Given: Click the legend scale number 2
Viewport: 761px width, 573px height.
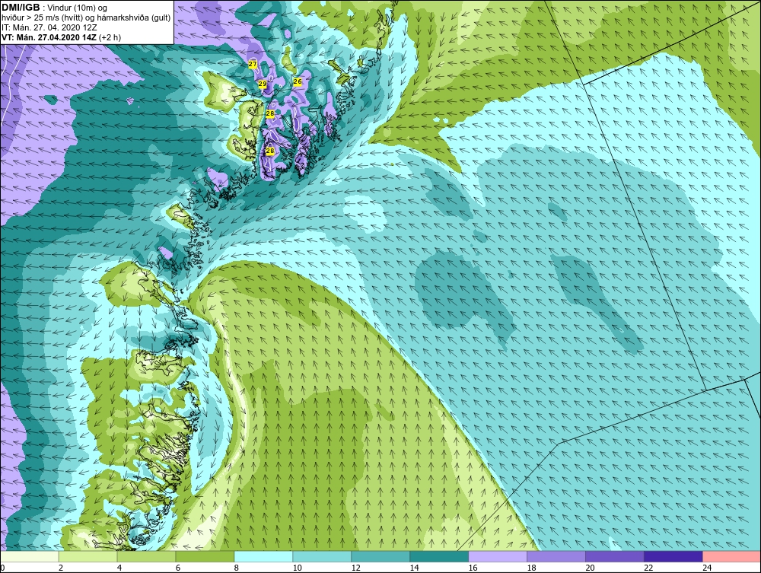Looking at the screenshot, I should click(x=61, y=568).
